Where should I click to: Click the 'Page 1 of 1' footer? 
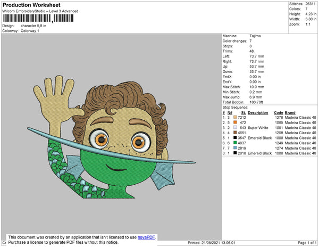click(307, 243)
